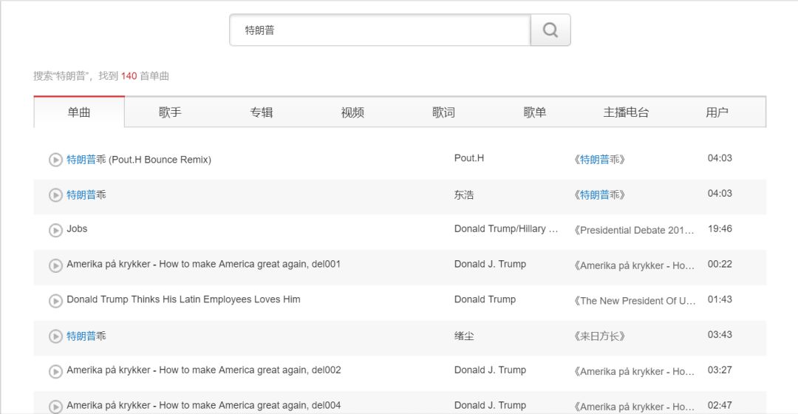Image resolution: width=798 pixels, height=414 pixels.
Task: Open Amerika på krykker del002 song title
Action: 204,370
